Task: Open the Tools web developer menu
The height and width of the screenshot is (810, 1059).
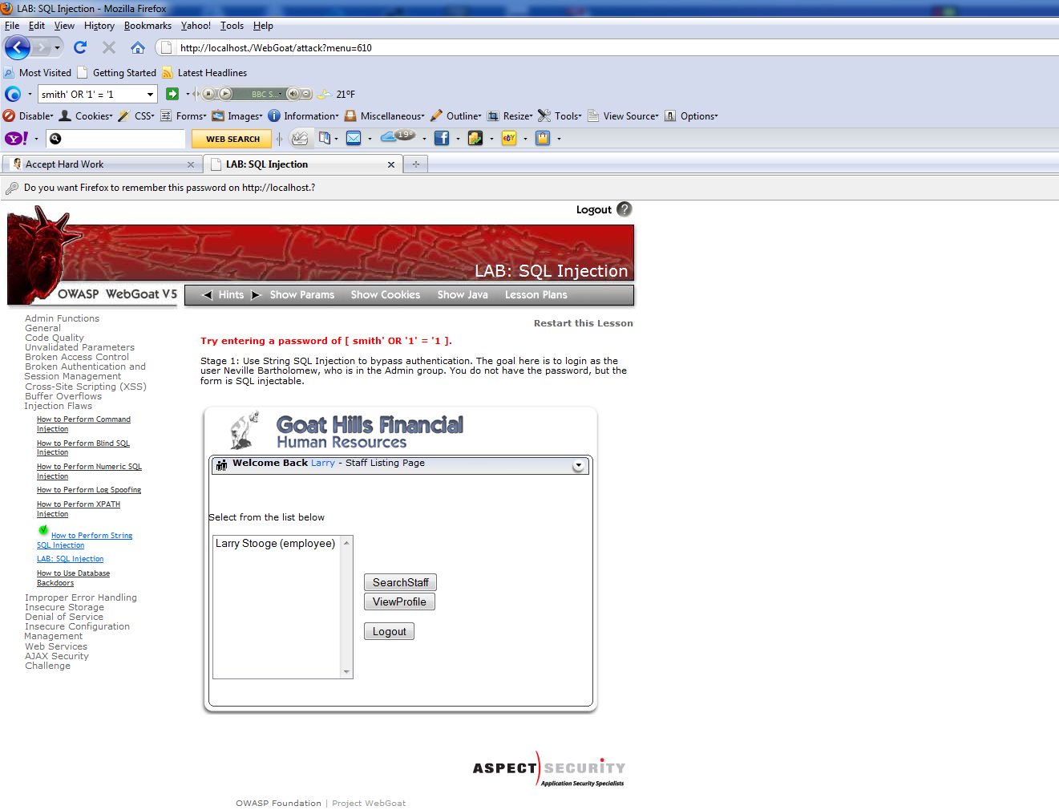Action: pyautogui.click(x=560, y=115)
